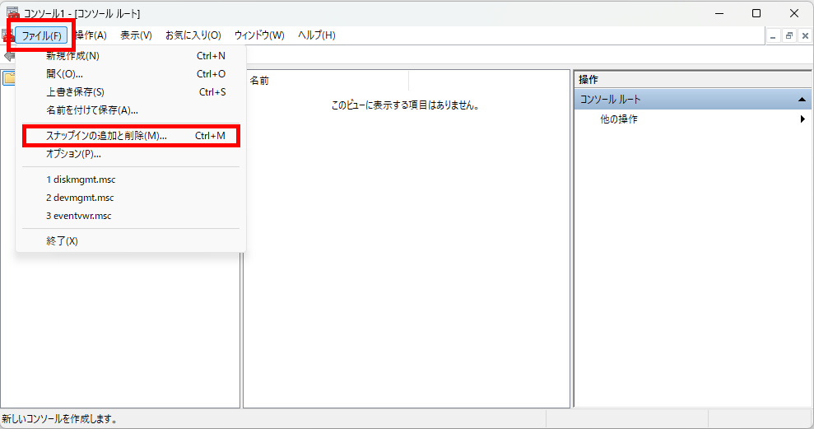Open the お気に入り(O) menu
Image resolution: width=814 pixels, height=429 pixels.
click(193, 35)
